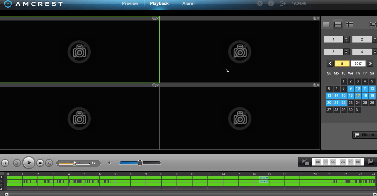377x196 pixels.
Task: Click the scissors clip icon
Action: [x=305, y=162]
